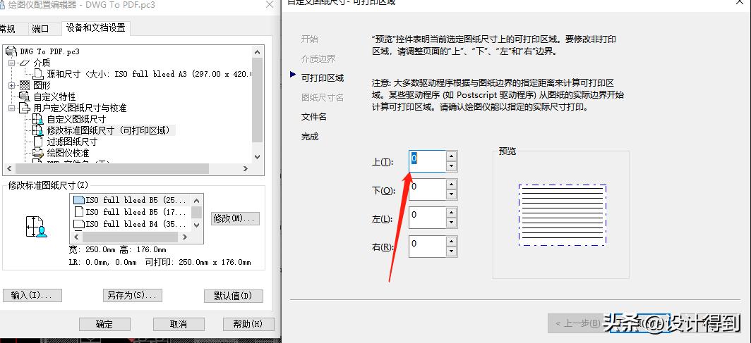
Task: Select 可打印区域 step in wizard sidebar
Action: (x=323, y=78)
